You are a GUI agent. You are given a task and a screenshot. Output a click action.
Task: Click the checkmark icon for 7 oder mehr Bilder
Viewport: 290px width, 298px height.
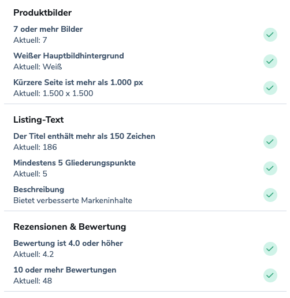point(270,35)
